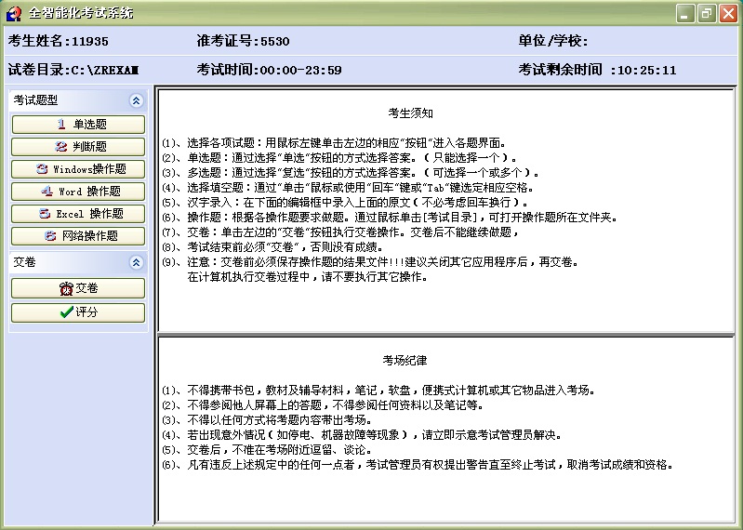Screen dimensions: 743x530
Task: Click the 考生姓名:11935 label
Action: tap(58, 41)
